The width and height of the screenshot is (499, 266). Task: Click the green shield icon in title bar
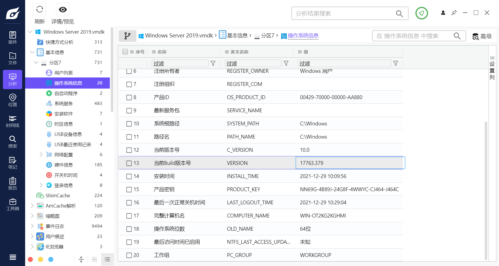[422, 13]
